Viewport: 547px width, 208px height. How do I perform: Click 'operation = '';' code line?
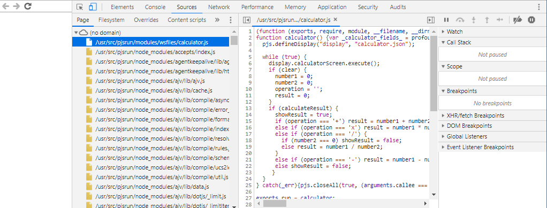[299, 89]
